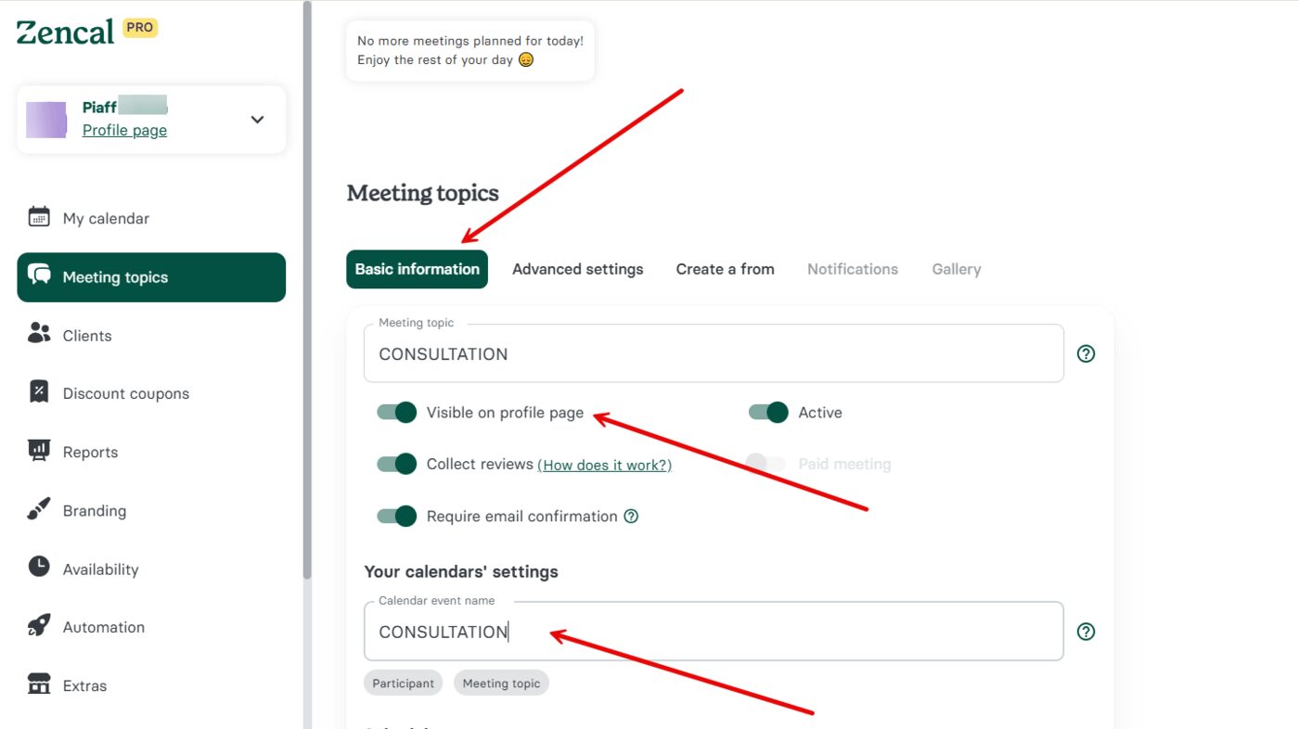Open help for Calendar event name

pos(1086,631)
